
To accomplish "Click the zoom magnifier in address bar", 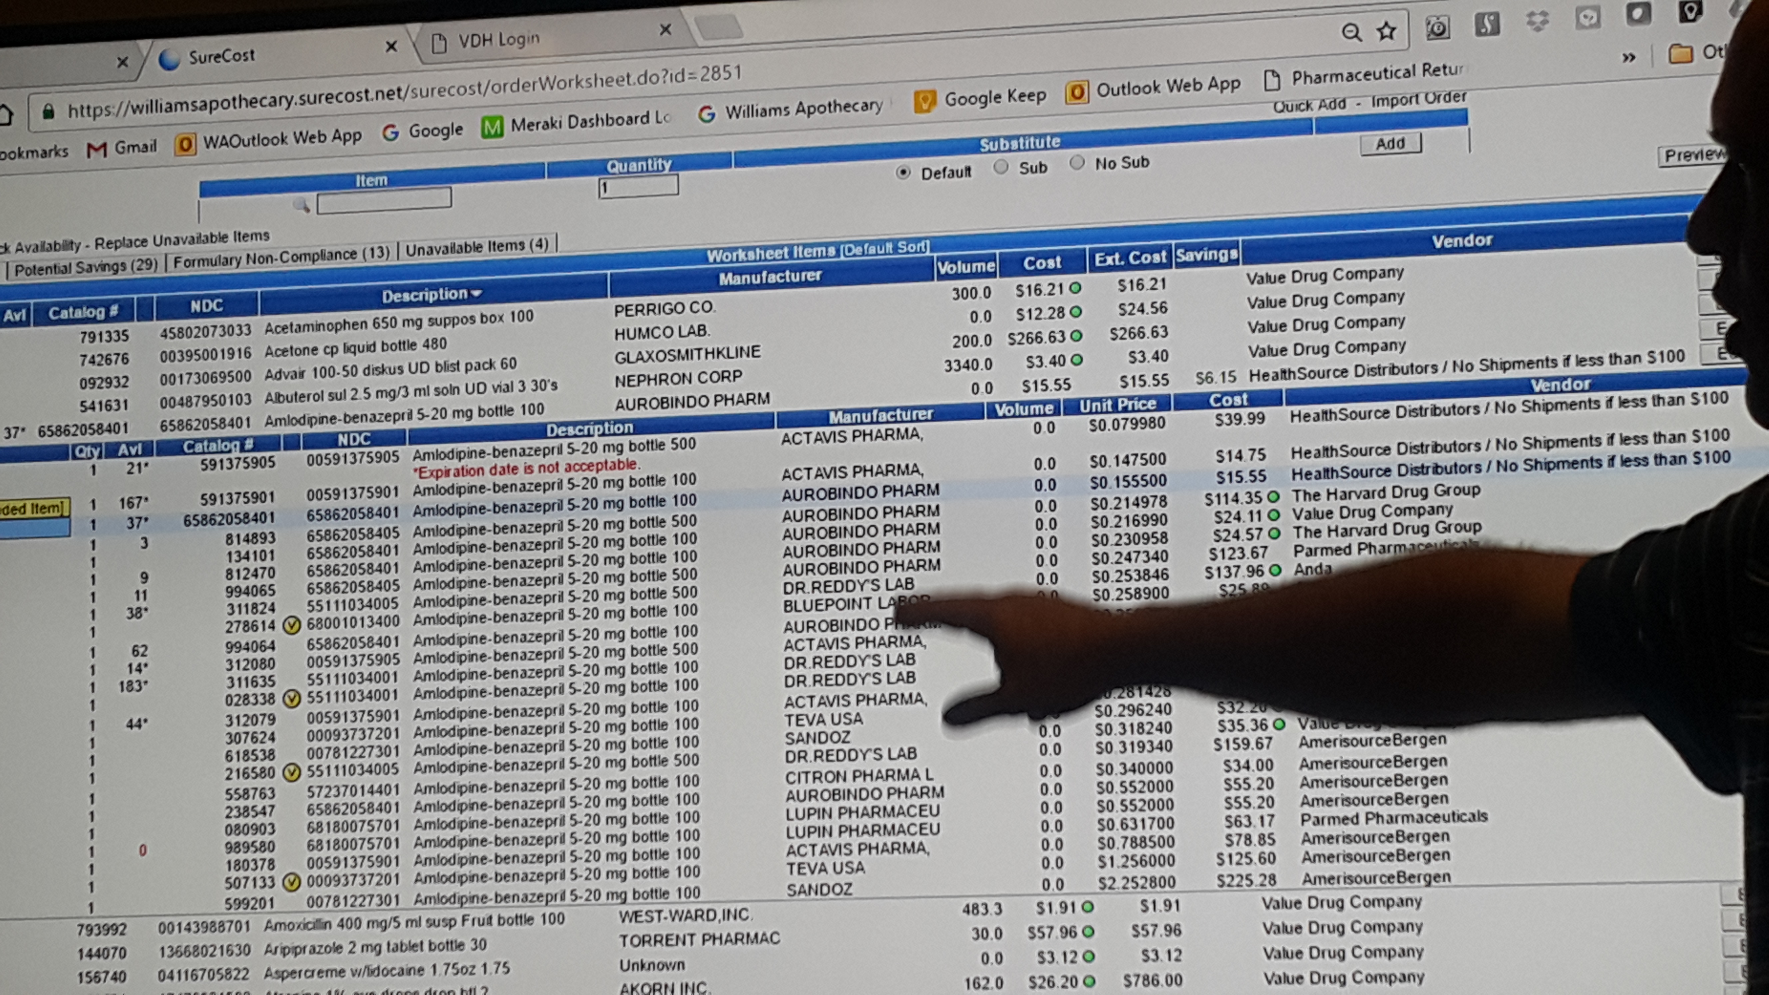I will click(x=1351, y=32).
